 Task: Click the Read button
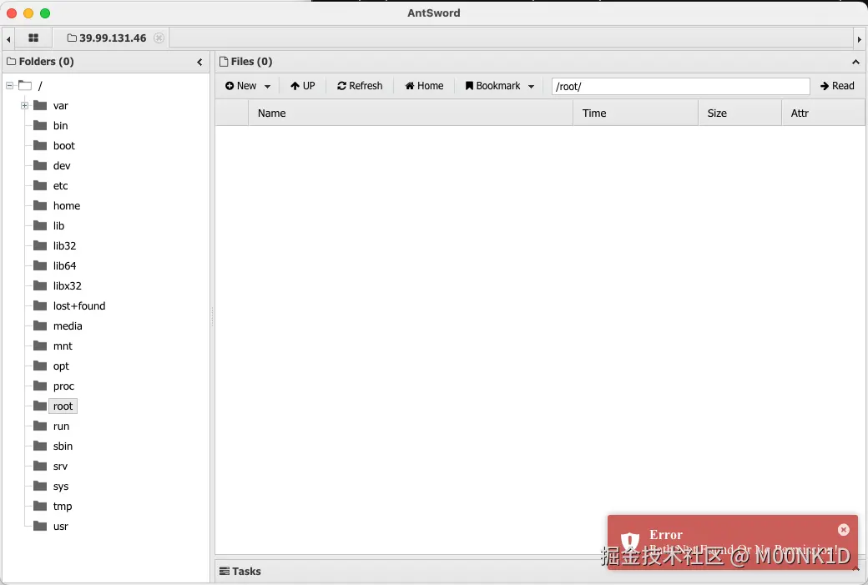tap(837, 86)
